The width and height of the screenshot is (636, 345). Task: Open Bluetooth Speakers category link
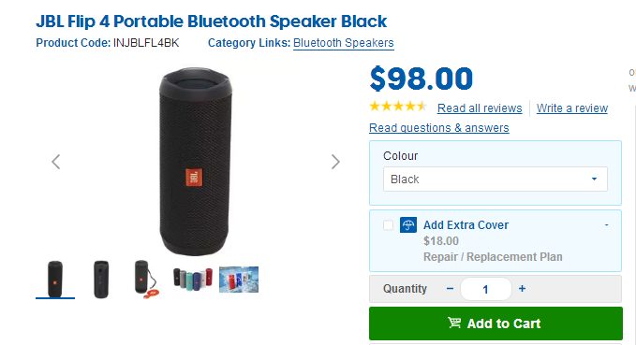click(x=344, y=43)
